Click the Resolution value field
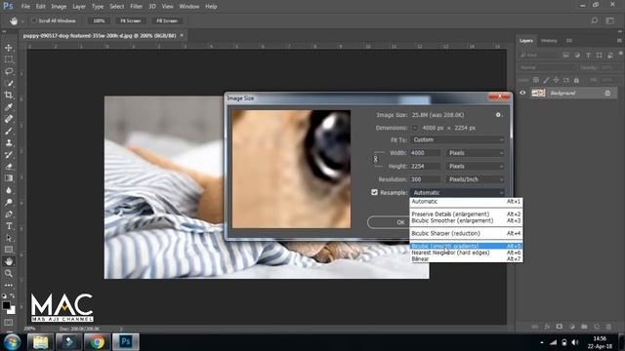 426,179
